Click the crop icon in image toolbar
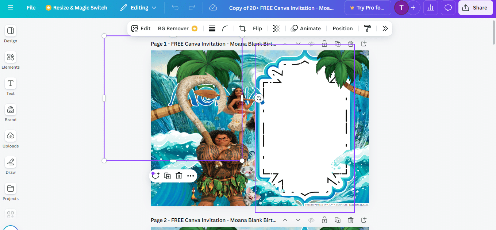This screenshot has width=496, height=230. (242, 28)
